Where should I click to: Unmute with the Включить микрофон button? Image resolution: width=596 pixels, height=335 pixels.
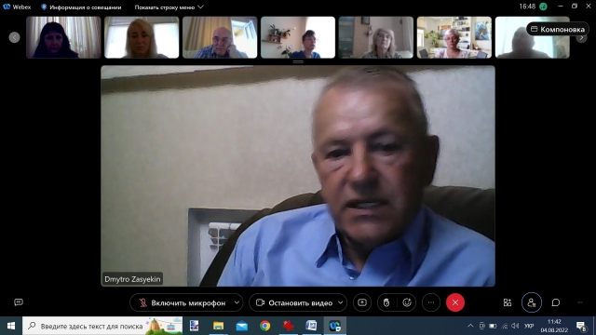coord(183,302)
